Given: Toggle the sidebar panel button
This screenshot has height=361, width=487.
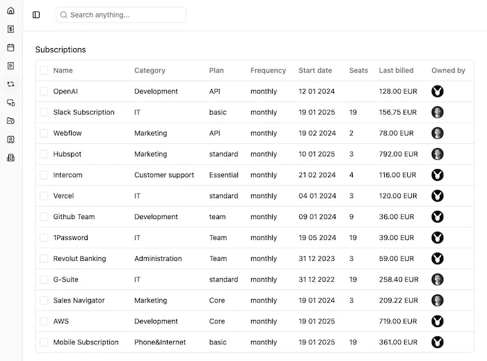Looking at the screenshot, I should coord(36,15).
